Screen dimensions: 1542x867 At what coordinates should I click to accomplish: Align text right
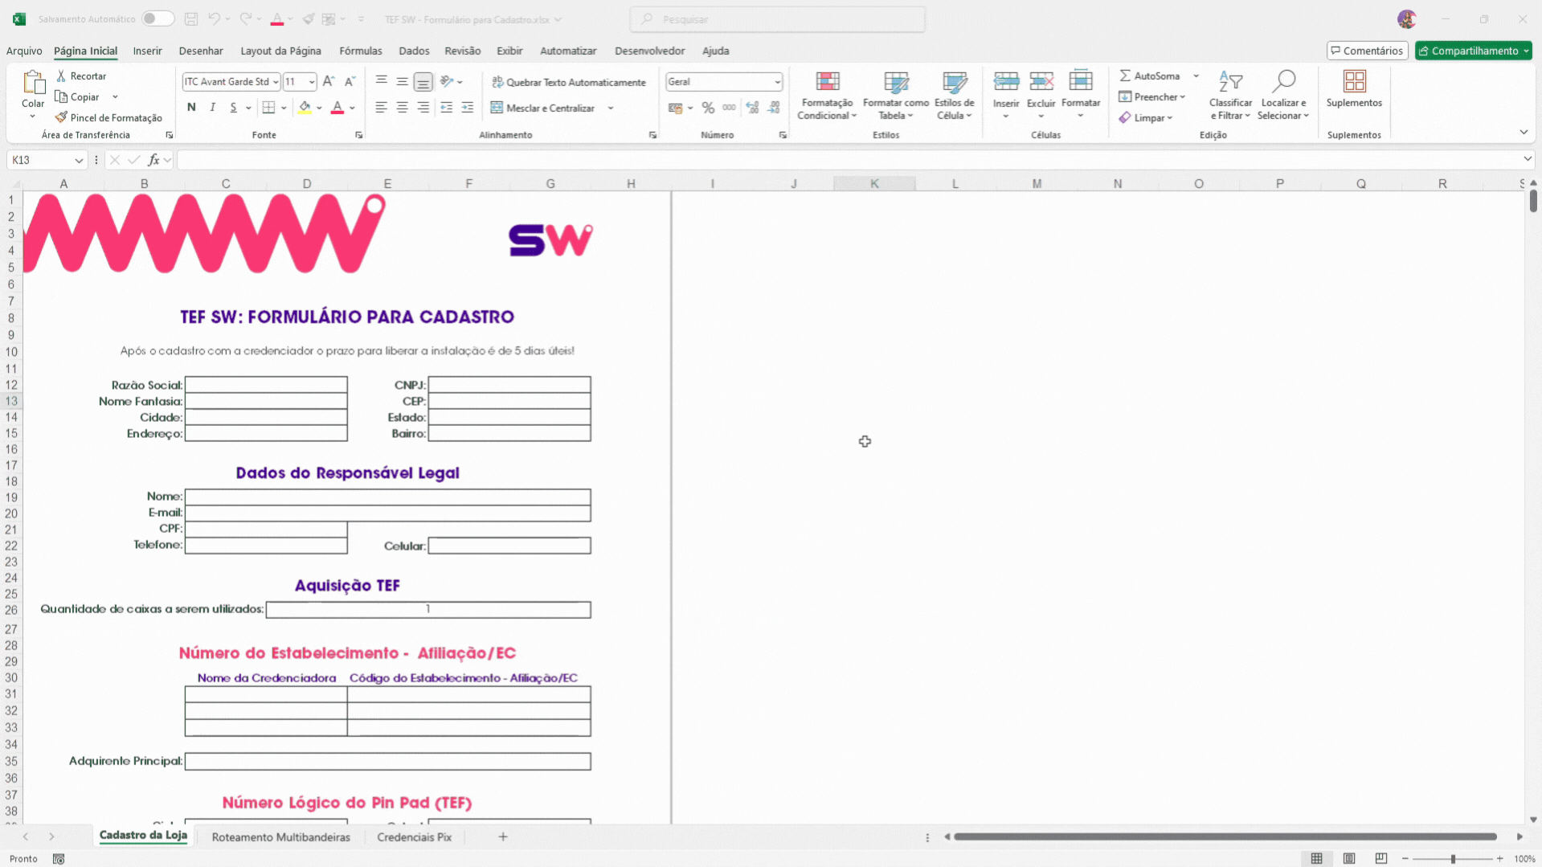click(x=423, y=108)
